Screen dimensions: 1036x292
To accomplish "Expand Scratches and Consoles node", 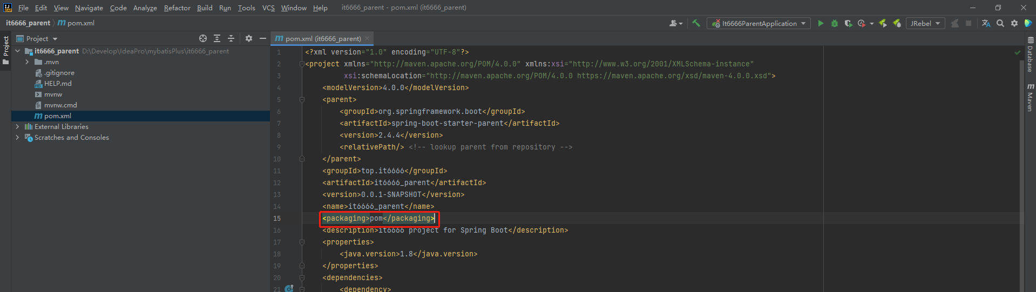I will coord(18,138).
